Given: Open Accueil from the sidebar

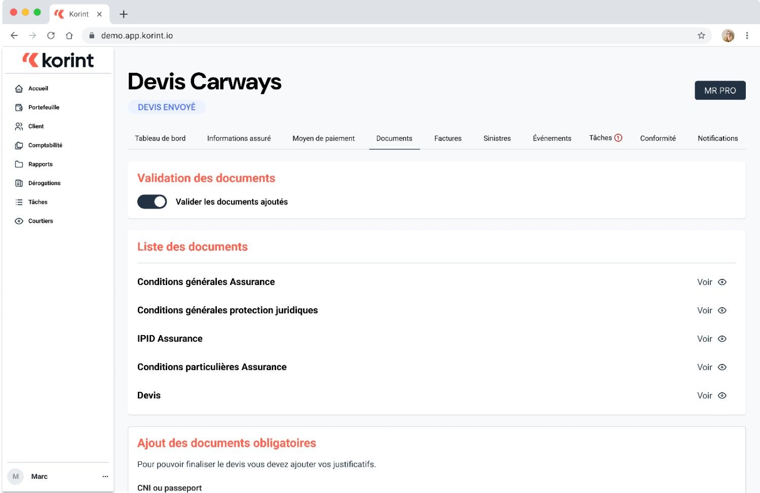Looking at the screenshot, I should tap(38, 89).
